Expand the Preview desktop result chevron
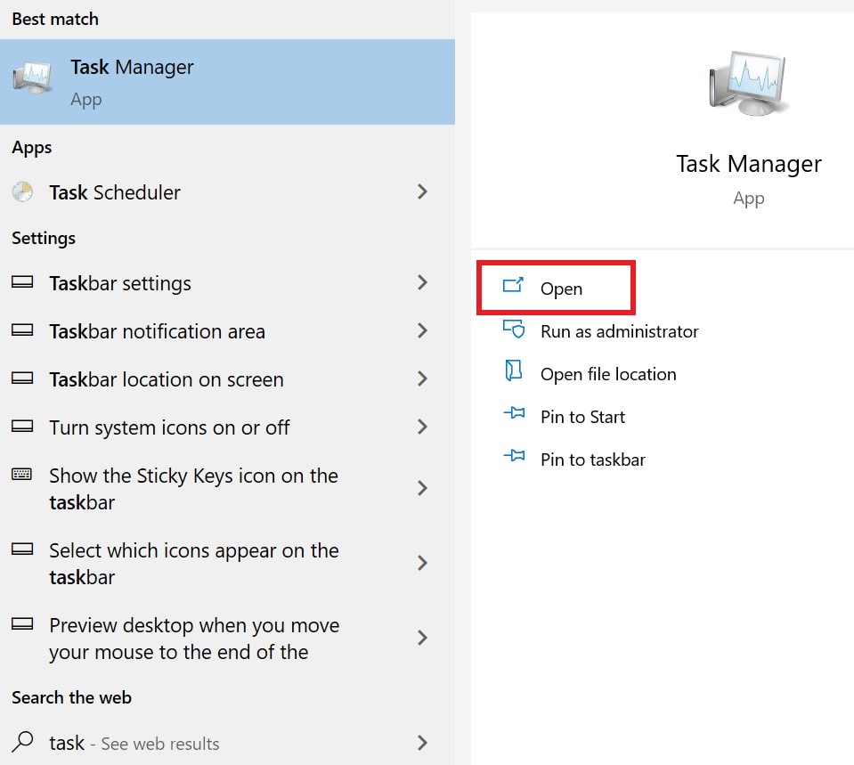The image size is (854, 765). point(422,637)
